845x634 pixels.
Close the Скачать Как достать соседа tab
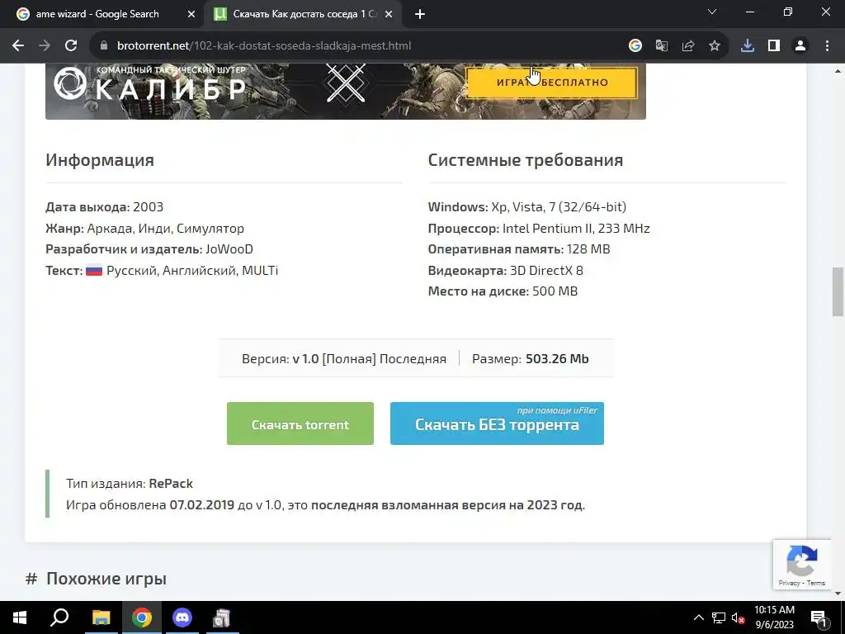tap(389, 15)
